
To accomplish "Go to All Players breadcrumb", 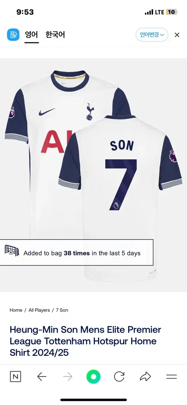I will click(39, 310).
